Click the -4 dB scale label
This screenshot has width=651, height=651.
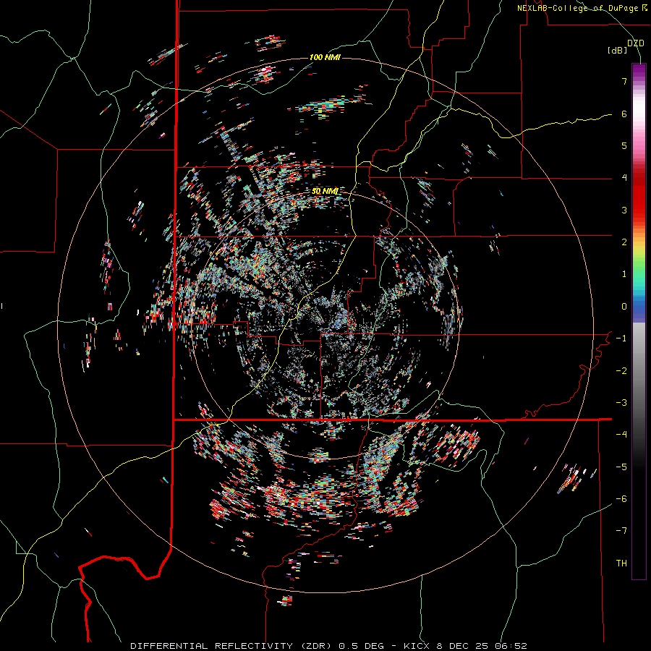[x=621, y=435]
